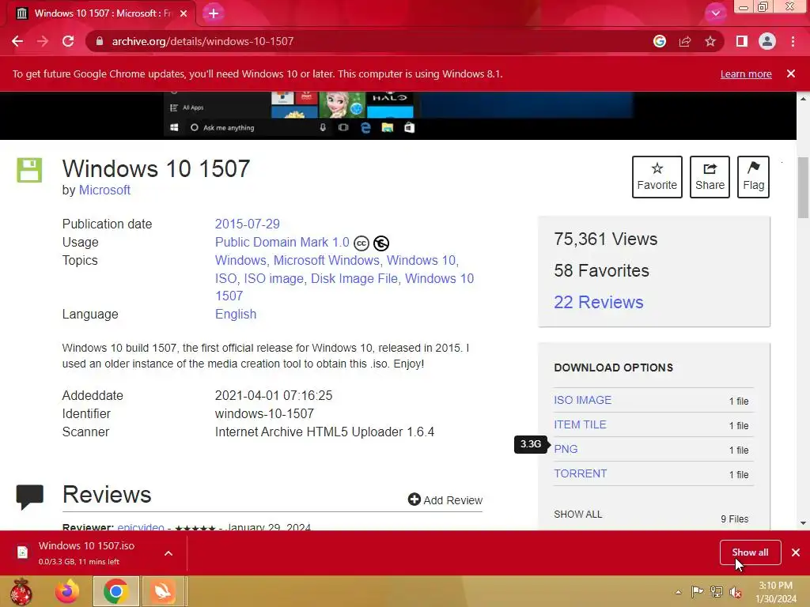Open the 2015-07-29 publication date link

(x=248, y=224)
